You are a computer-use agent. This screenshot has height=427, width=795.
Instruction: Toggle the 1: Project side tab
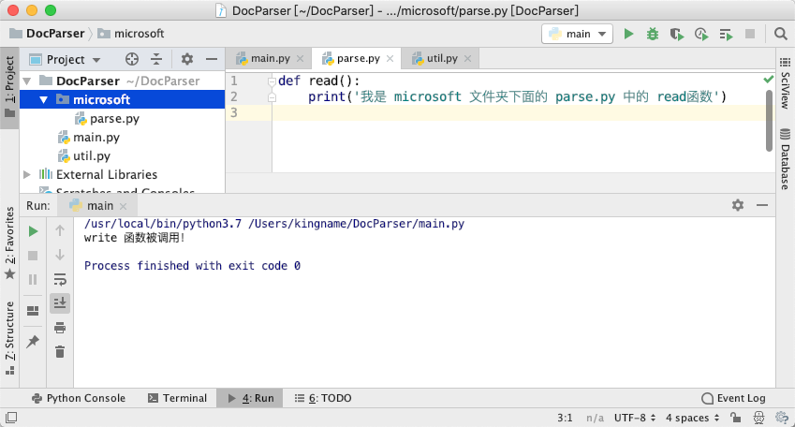click(9, 87)
